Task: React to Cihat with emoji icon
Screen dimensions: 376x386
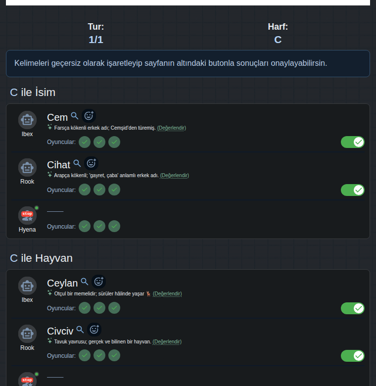Action: point(92,163)
